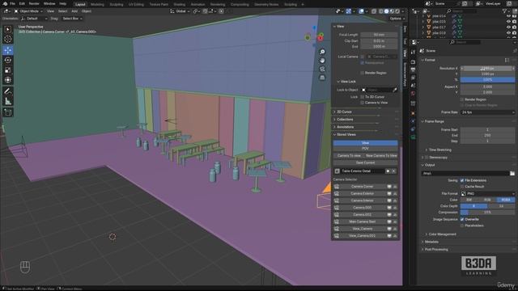Select the 3D Cursor tool
This screenshot has width=518, height=291.
[x=8, y=40]
